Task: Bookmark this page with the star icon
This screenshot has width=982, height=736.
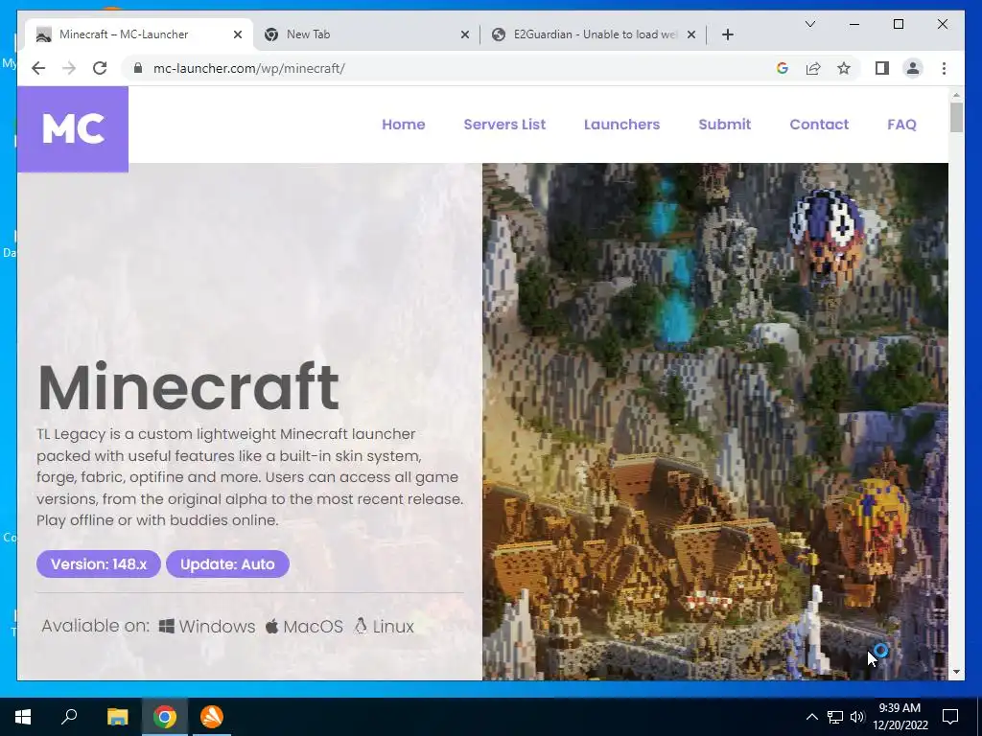Action: [x=844, y=68]
